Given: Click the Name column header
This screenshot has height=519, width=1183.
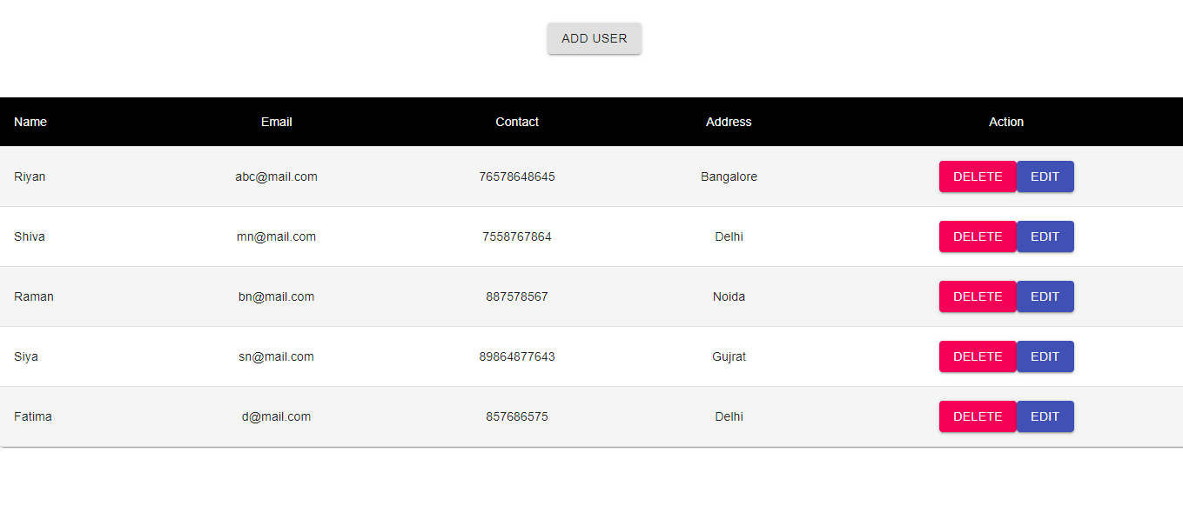Looking at the screenshot, I should [x=30, y=122].
